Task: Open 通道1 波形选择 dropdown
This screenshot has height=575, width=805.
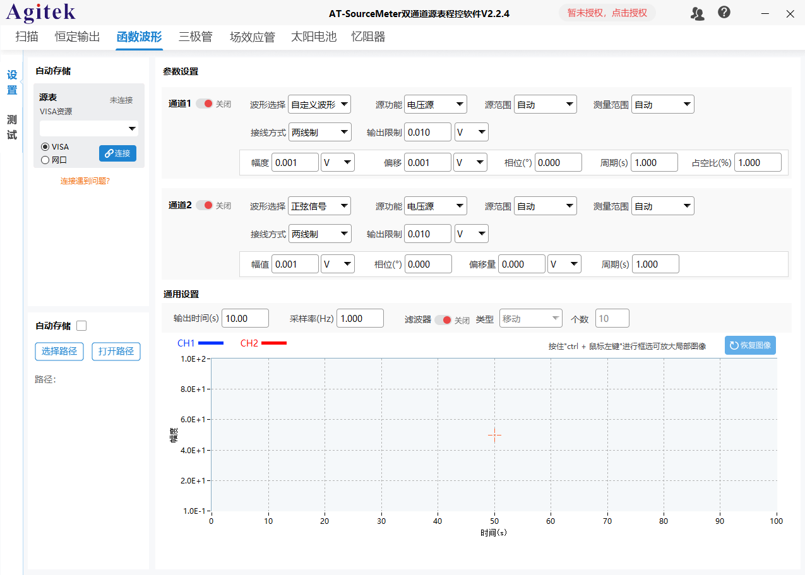Action: tap(319, 105)
